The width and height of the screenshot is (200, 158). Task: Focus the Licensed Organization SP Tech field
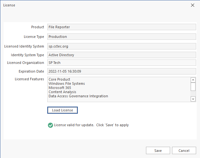[x=122, y=63]
